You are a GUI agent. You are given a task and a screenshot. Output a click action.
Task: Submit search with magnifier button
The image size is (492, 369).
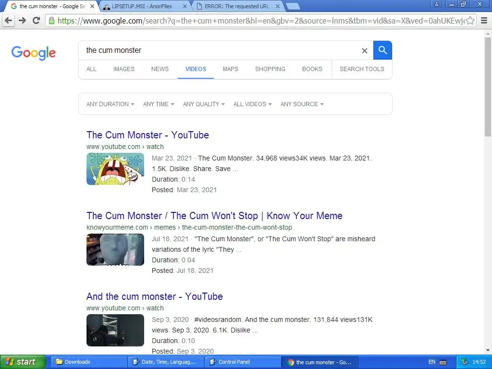382,50
